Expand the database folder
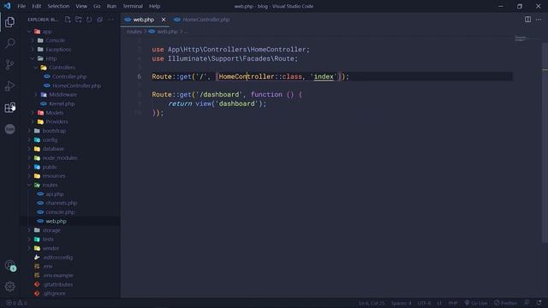This screenshot has width=548, height=308. click(70, 149)
